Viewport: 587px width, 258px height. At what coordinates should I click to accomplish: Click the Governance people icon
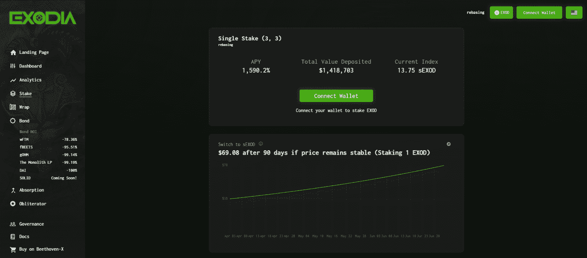tap(13, 224)
